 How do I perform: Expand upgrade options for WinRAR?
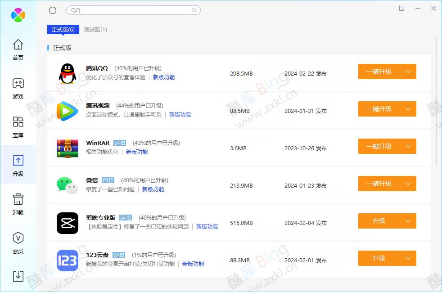pyautogui.click(x=408, y=146)
